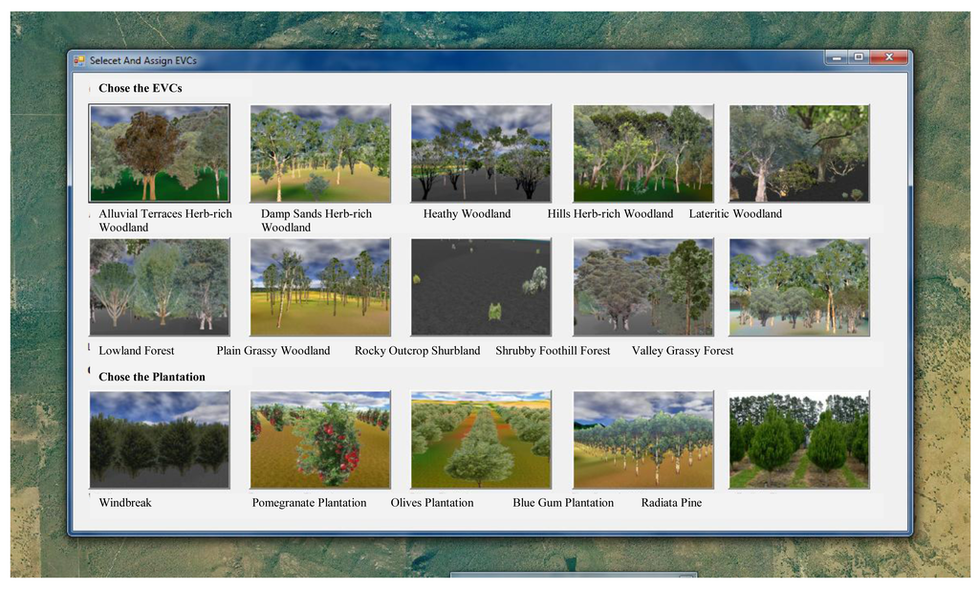979x590 pixels.
Task: Select the Shrubby Foothill Forest picture
Action: (x=643, y=287)
